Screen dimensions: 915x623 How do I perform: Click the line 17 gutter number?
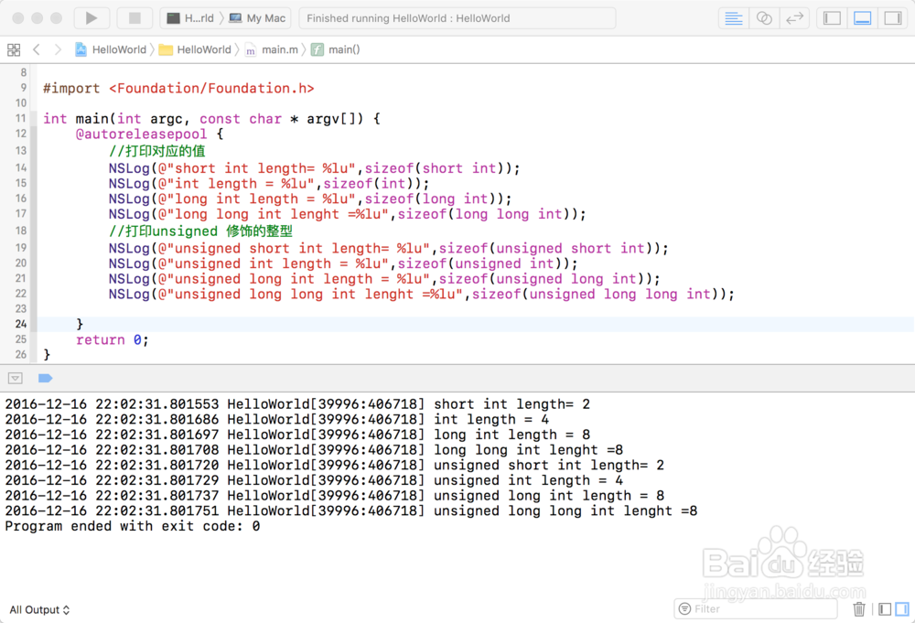pyautogui.click(x=21, y=213)
